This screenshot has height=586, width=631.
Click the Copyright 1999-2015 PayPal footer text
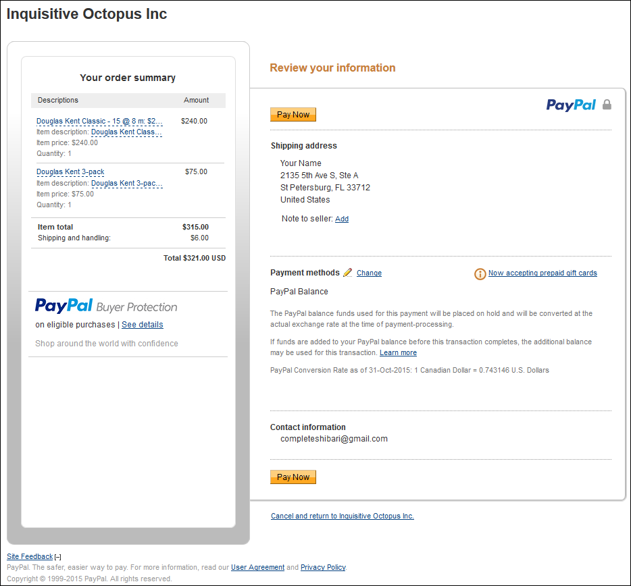[89, 579]
